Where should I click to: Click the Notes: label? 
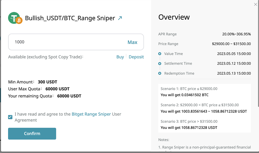coord(164,140)
